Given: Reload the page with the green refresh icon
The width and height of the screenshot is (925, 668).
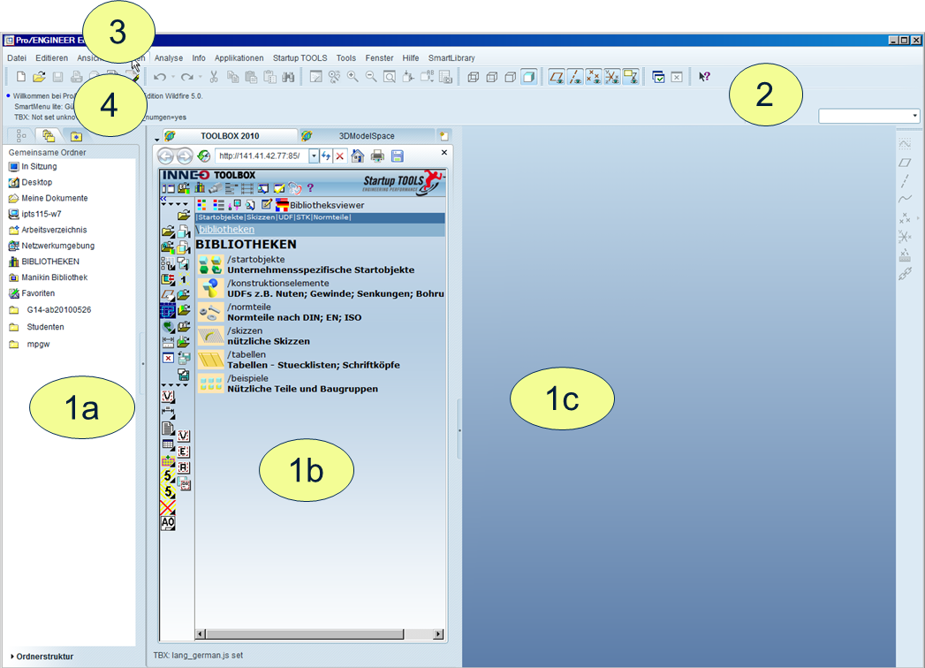Looking at the screenshot, I should (x=203, y=156).
